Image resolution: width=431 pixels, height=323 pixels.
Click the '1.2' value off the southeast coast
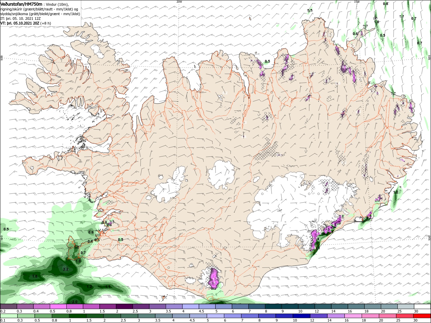[x=396, y=192]
